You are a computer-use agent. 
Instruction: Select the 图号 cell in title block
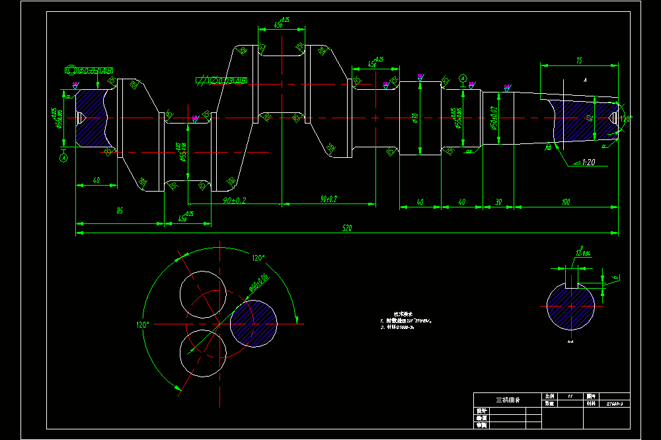click(590, 396)
